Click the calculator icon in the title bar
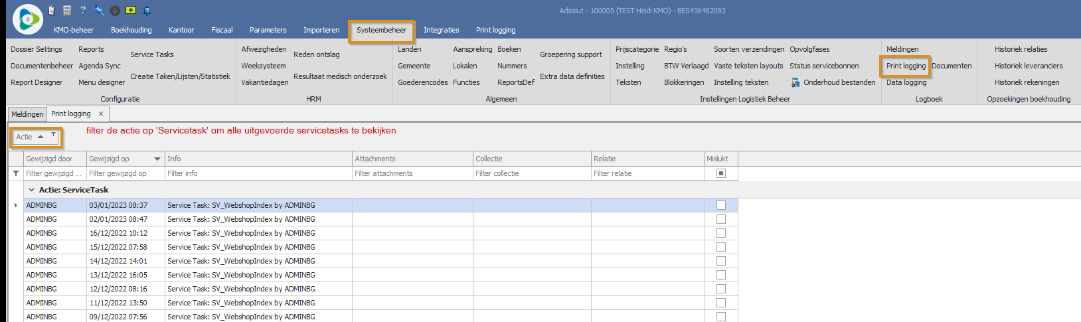The height and width of the screenshot is (322, 1081). (x=67, y=11)
